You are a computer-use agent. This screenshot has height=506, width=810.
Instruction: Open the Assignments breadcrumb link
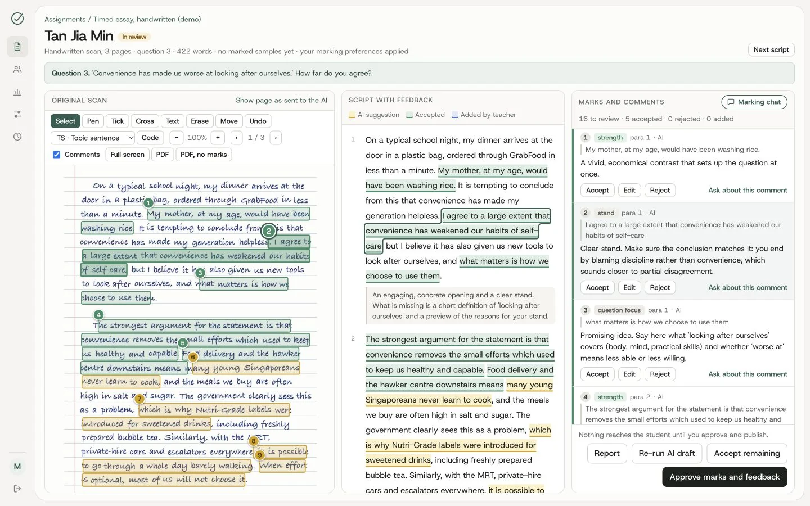65,19
